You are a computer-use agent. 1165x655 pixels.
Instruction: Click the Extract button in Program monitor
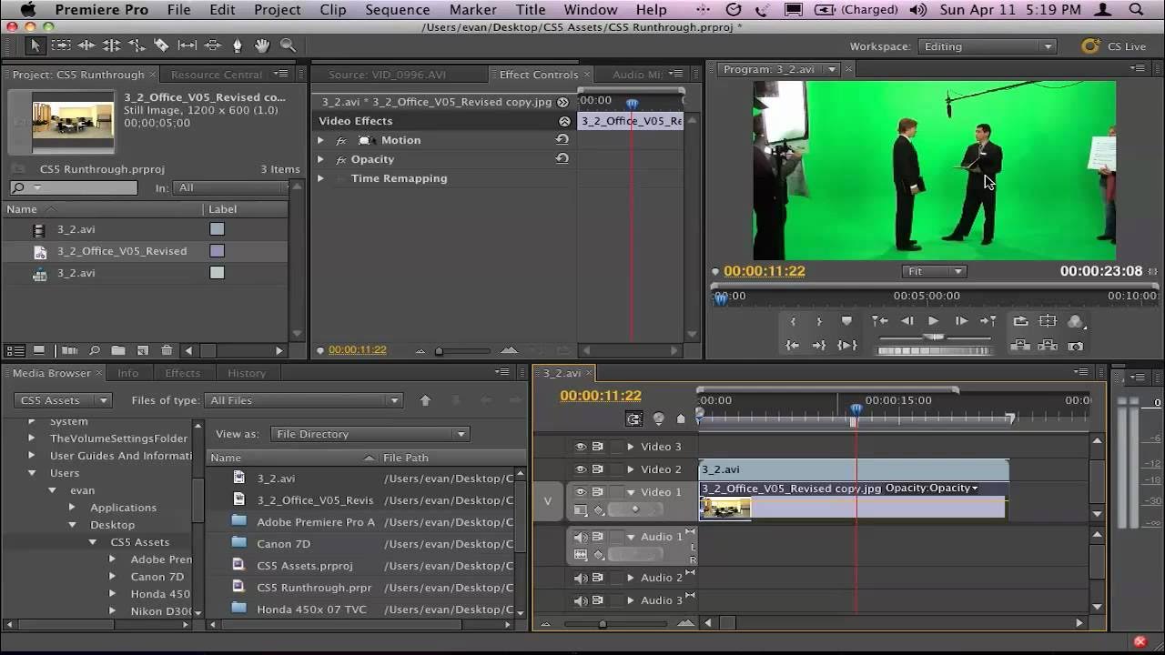tap(1048, 346)
